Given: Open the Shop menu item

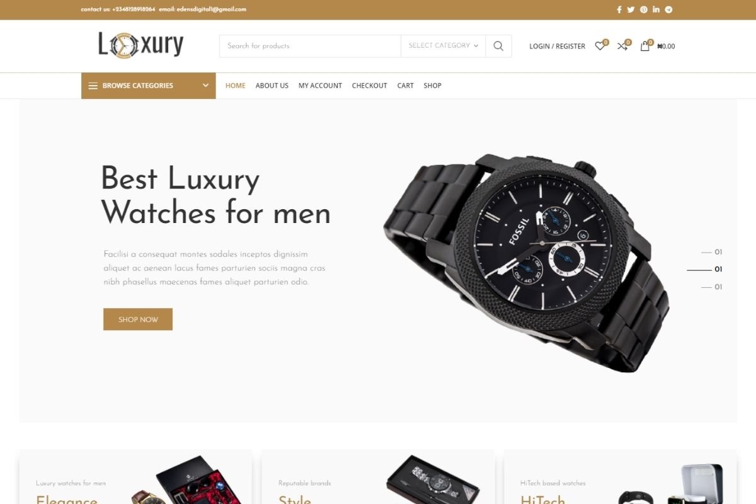Looking at the screenshot, I should coord(432,86).
